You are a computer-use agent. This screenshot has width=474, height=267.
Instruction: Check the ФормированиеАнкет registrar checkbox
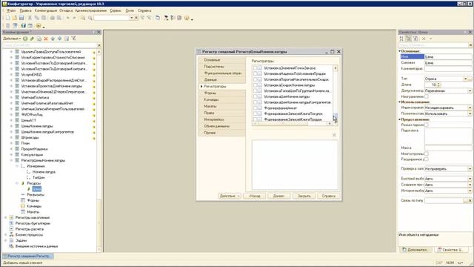[256, 108]
